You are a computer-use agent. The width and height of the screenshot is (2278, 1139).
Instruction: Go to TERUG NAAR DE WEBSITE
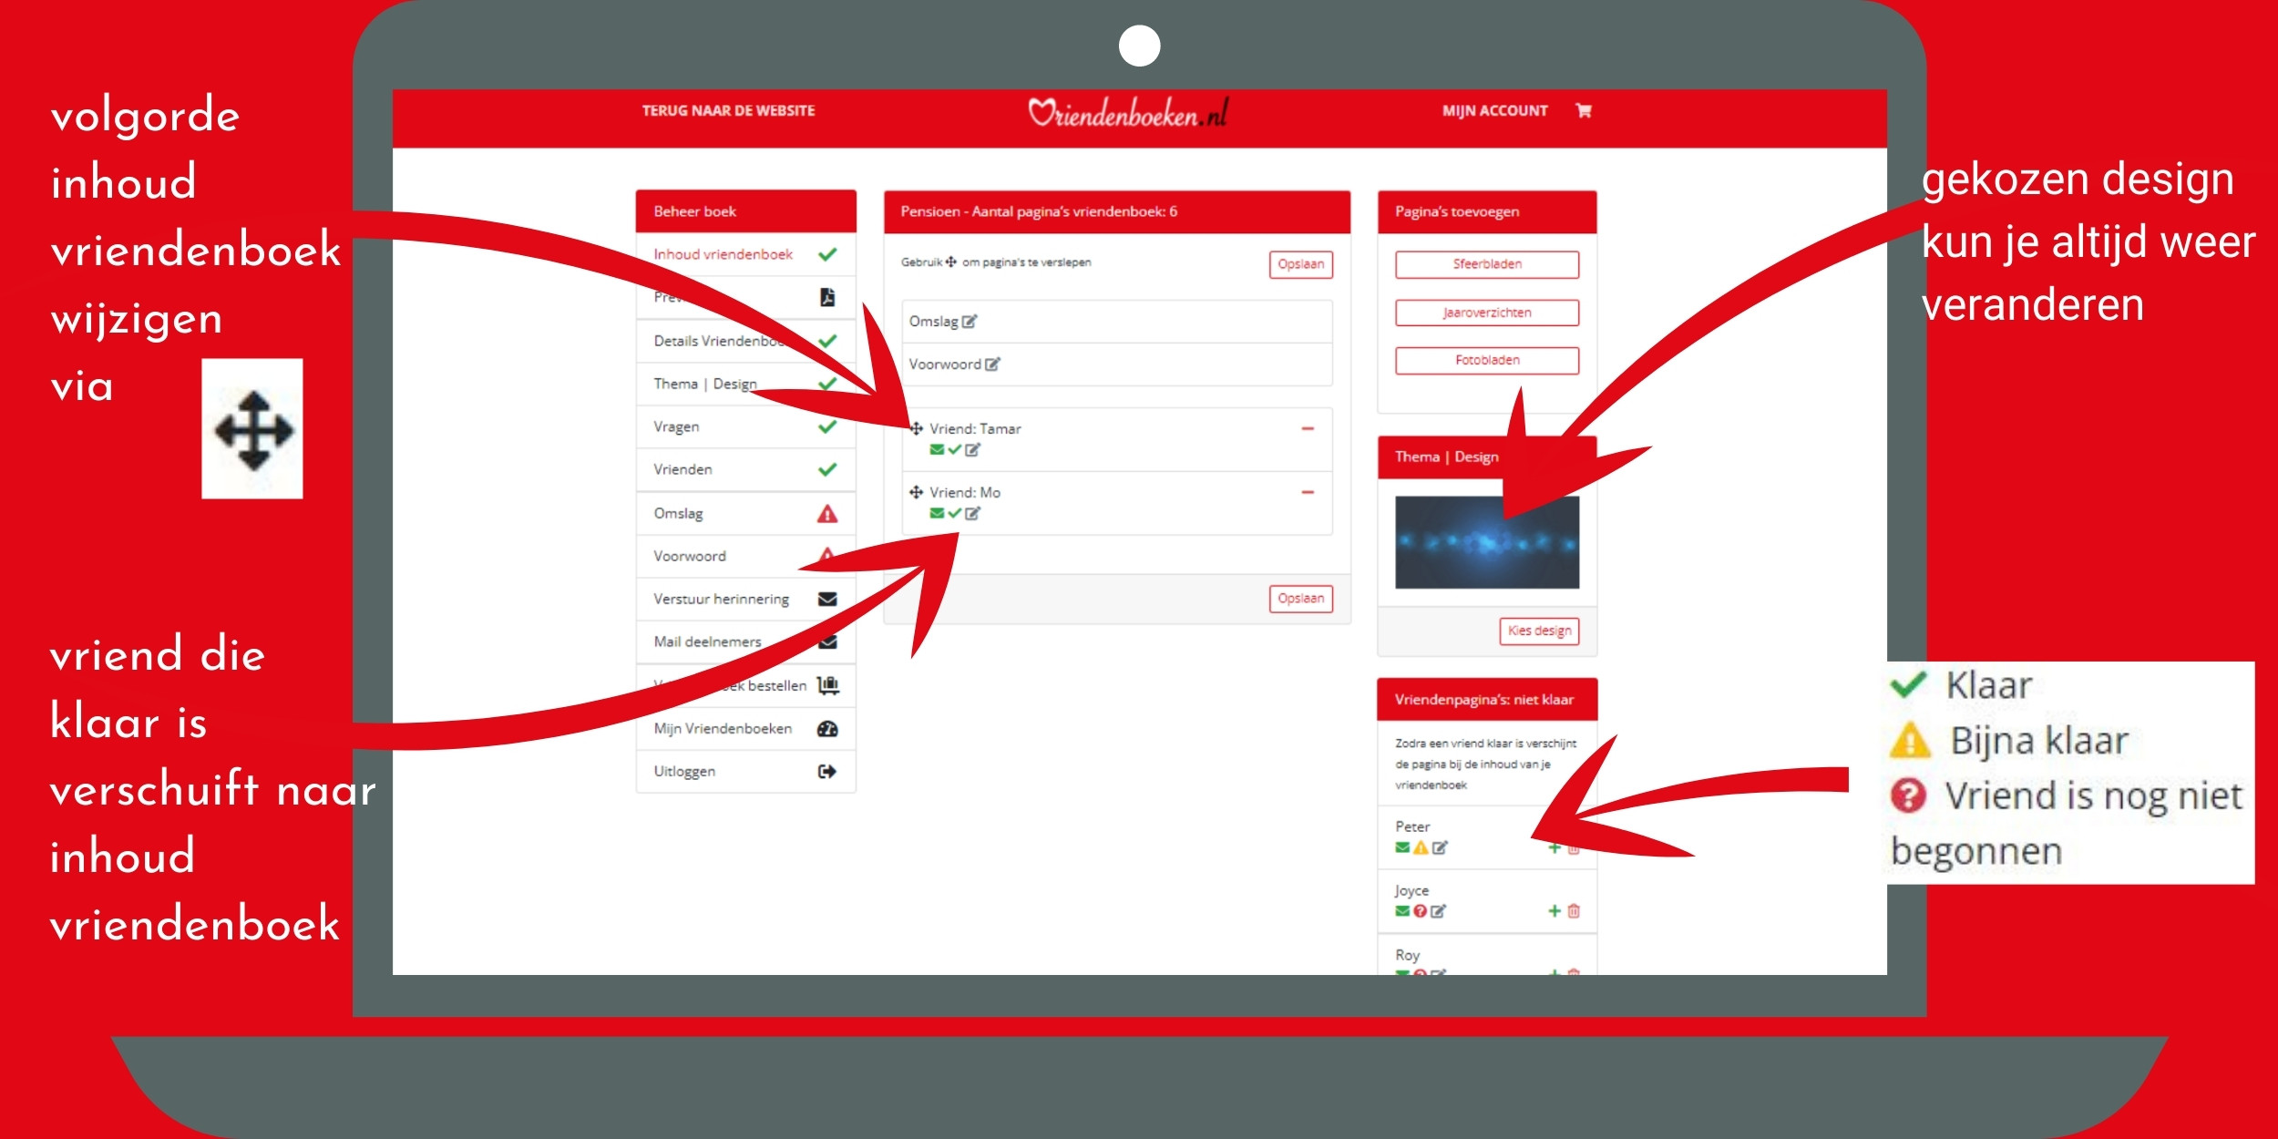728,110
